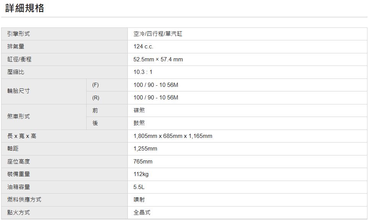This screenshot has height=221, width=369.
Task: Click the 1,805mm x 685mm x 1,165mm dimensions
Action: 173,136
